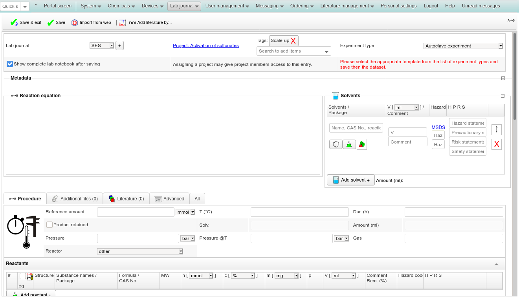Tick the checkbox in the Reactants header
The image size is (519, 298).
pyautogui.click(x=23, y=276)
